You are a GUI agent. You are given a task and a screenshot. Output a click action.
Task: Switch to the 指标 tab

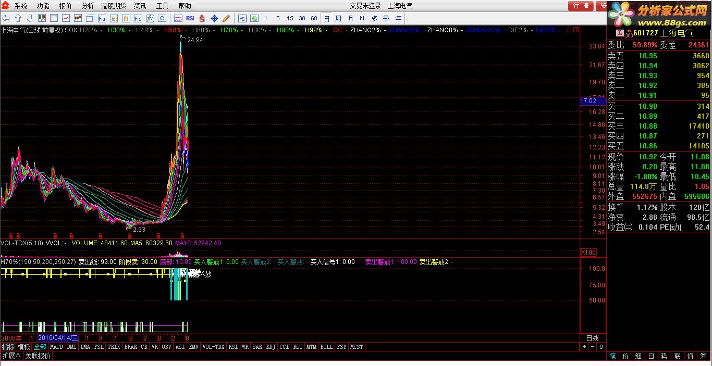8,347
